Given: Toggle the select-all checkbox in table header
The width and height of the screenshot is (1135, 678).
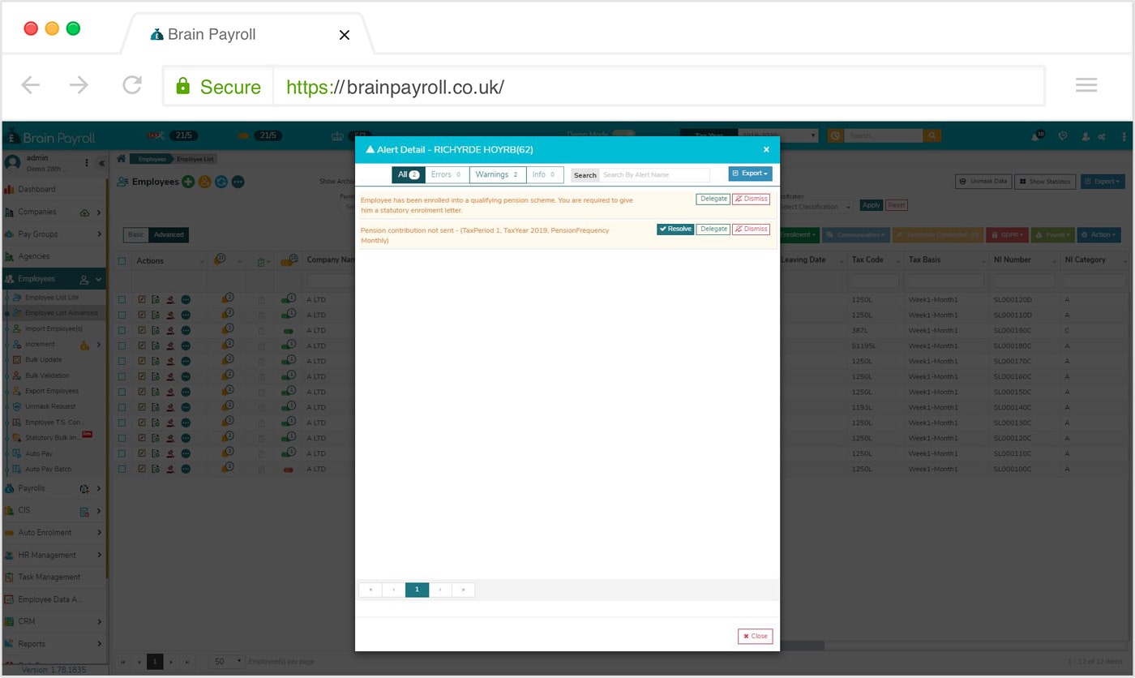Looking at the screenshot, I should click(x=122, y=261).
